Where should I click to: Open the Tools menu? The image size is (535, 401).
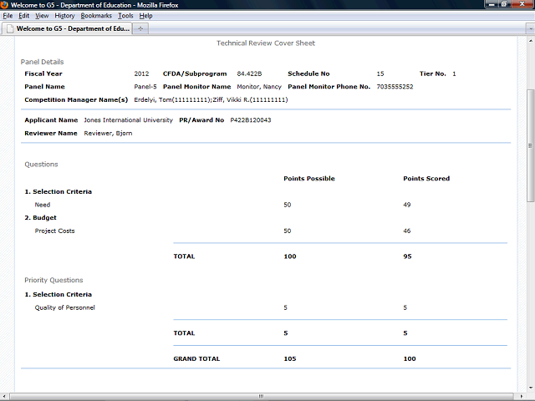(125, 16)
